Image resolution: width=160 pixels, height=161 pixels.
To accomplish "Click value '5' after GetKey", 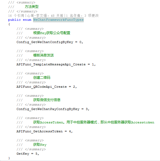I will click(x=36, y=154).
